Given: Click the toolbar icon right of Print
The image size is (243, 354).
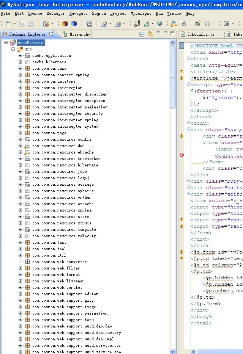Looking at the screenshot, I should pos(46,23).
